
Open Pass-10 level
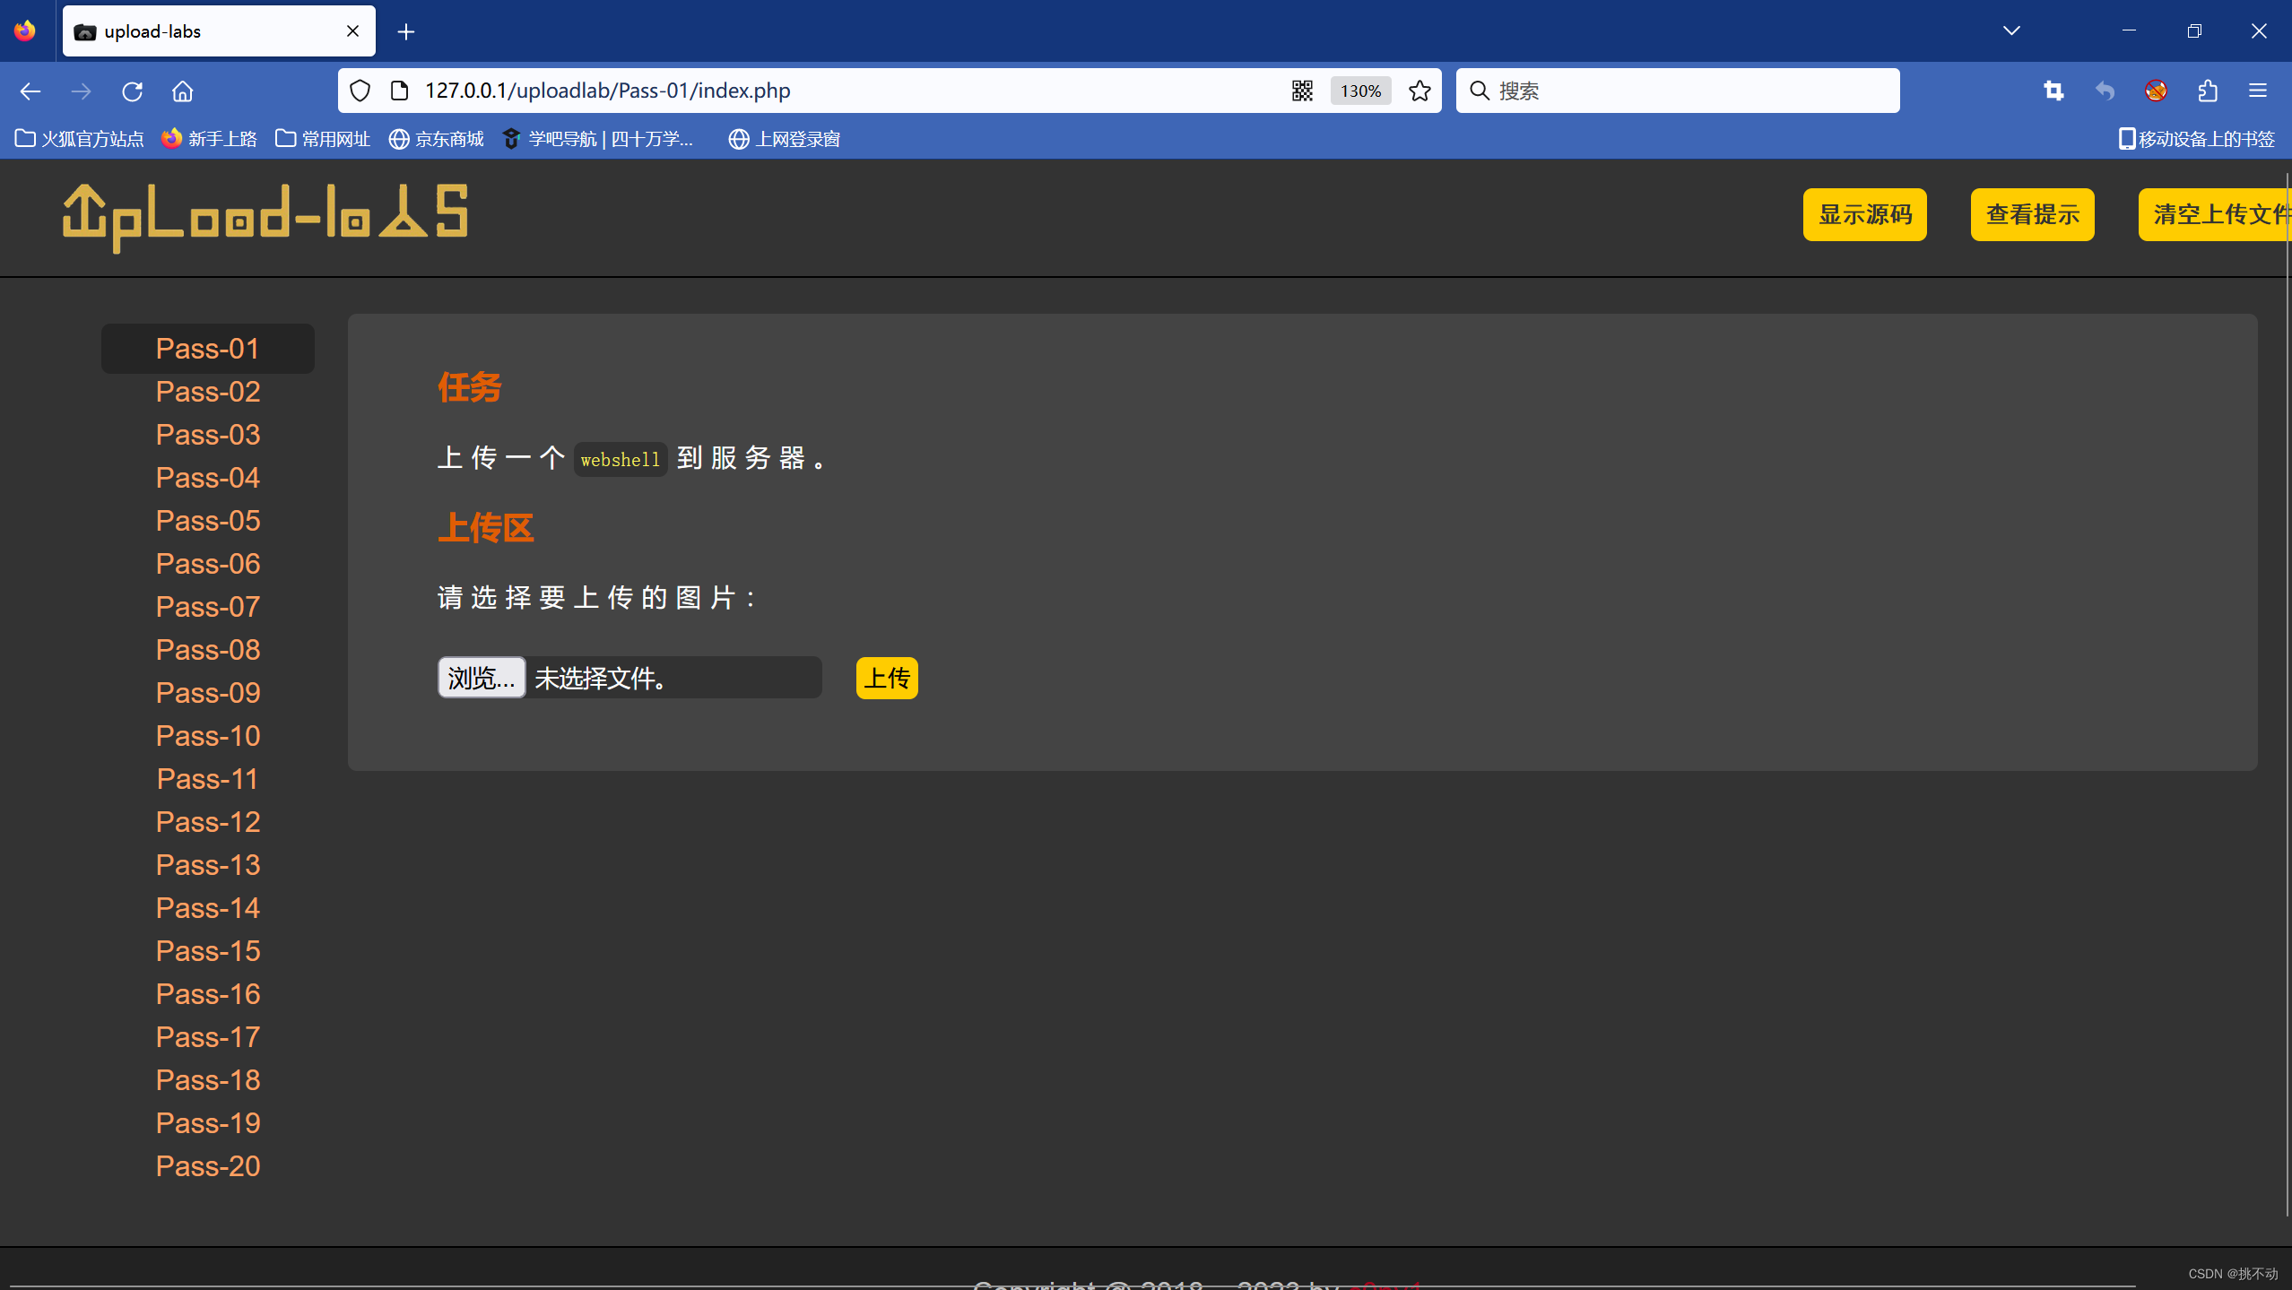pyautogui.click(x=208, y=736)
